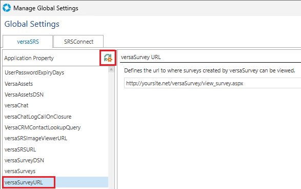Select the versaSRSURL property

tap(55, 149)
